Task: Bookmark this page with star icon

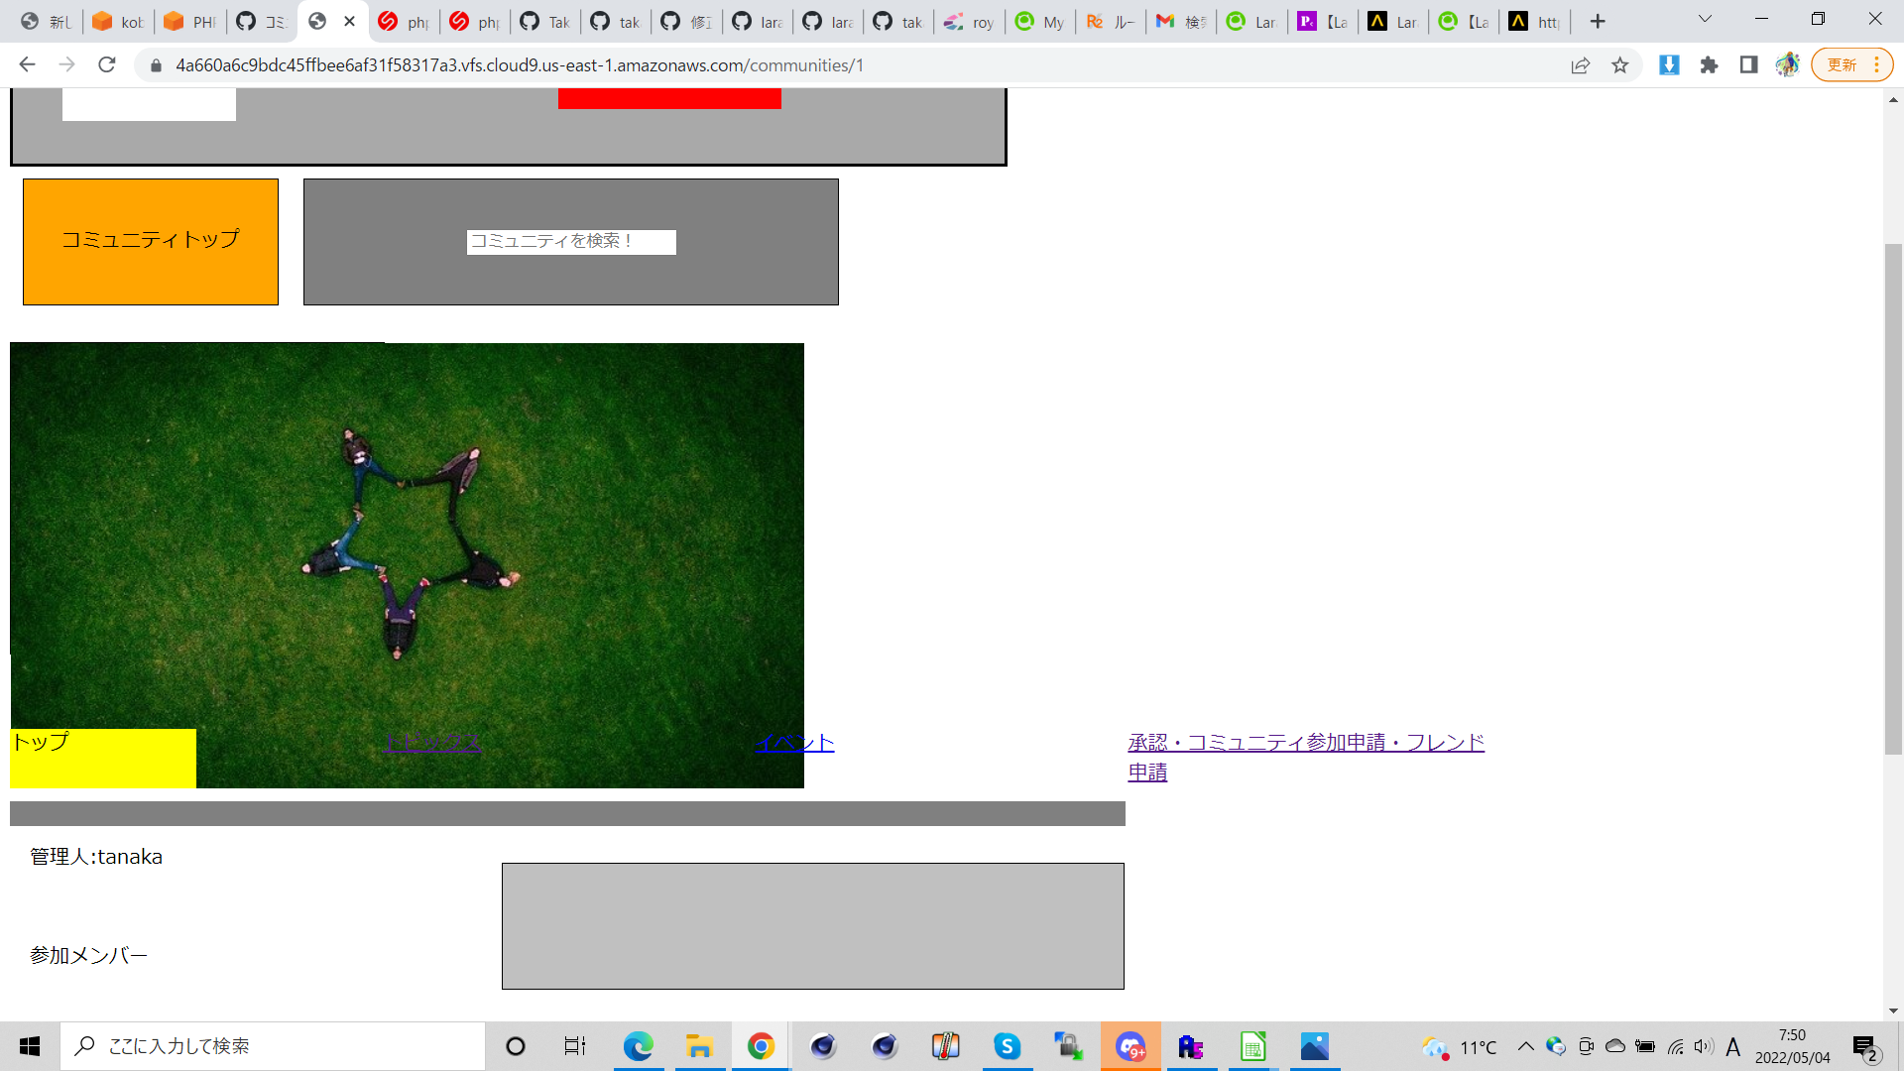Action: [x=1619, y=65]
